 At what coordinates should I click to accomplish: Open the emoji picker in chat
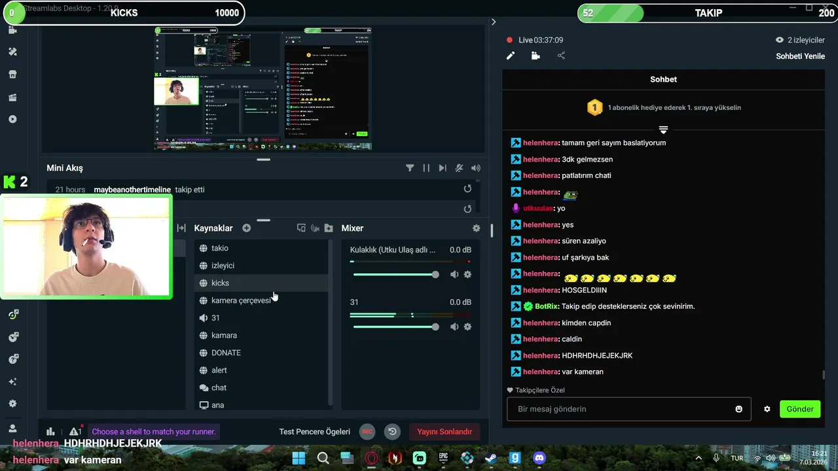pyautogui.click(x=739, y=409)
